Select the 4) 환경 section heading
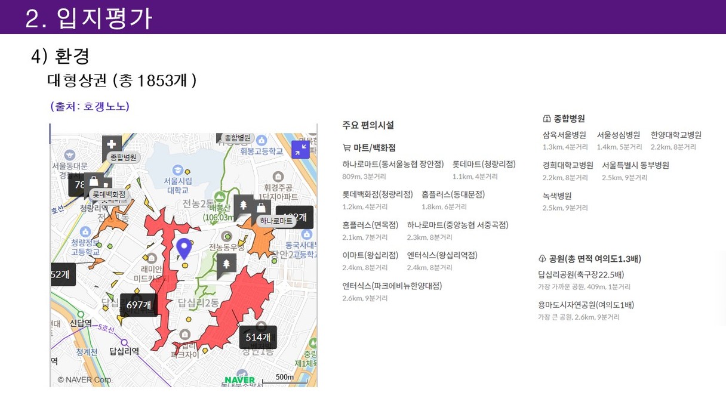This screenshot has width=726, height=408. [x=60, y=56]
